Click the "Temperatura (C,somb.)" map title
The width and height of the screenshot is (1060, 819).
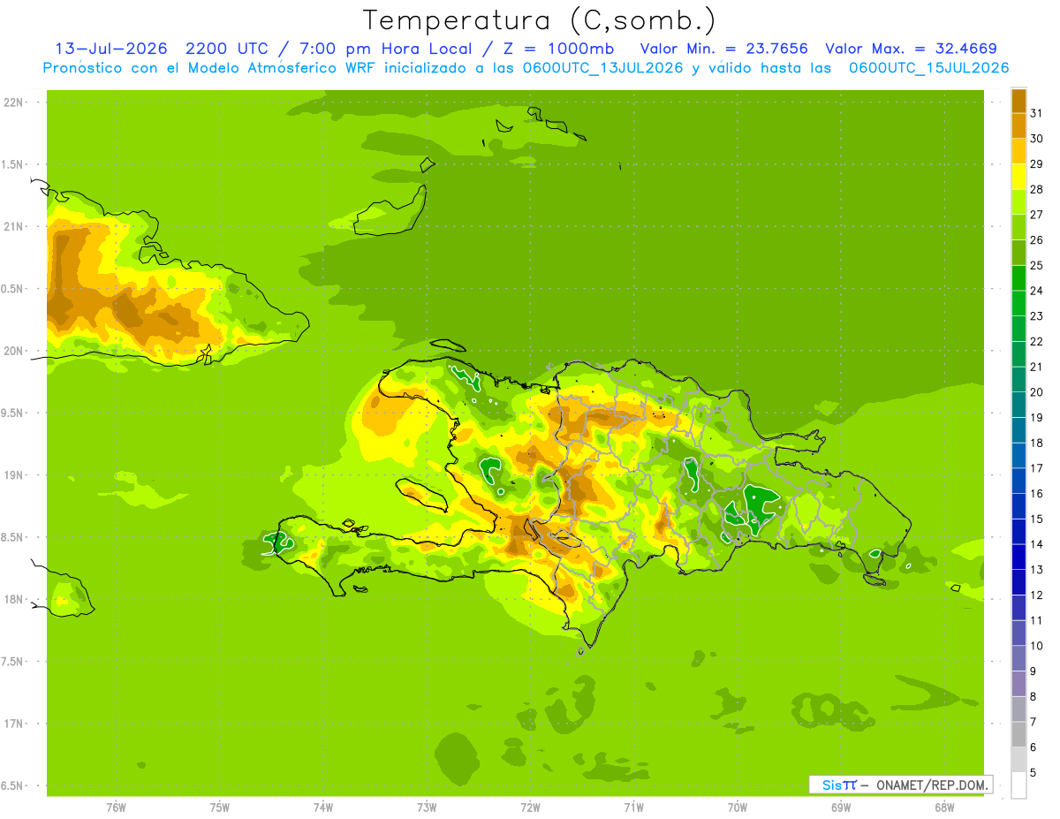pos(539,19)
